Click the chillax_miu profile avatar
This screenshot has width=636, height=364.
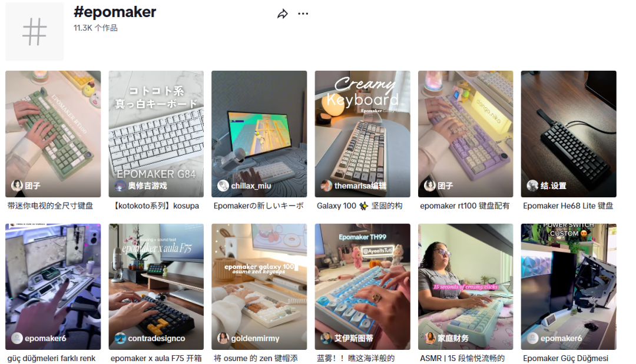(223, 186)
